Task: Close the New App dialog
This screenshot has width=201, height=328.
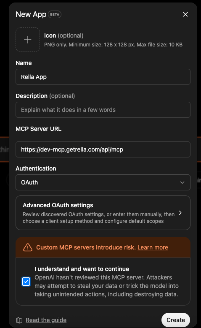Action: coord(185,14)
